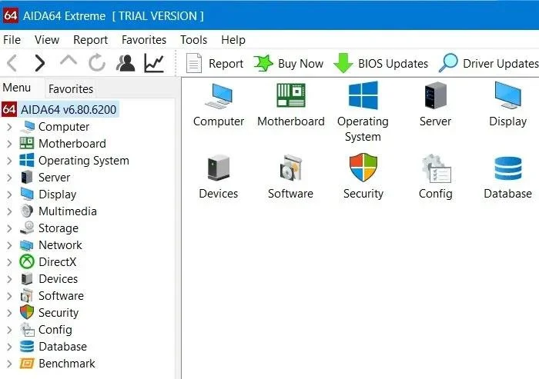Screen dimensions: 539x379
Task: Open the Report menu
Action: [90, 40]
